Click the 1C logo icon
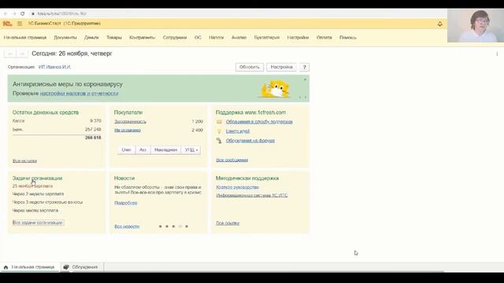The image size is (504, 283). [x=7, y=24]
